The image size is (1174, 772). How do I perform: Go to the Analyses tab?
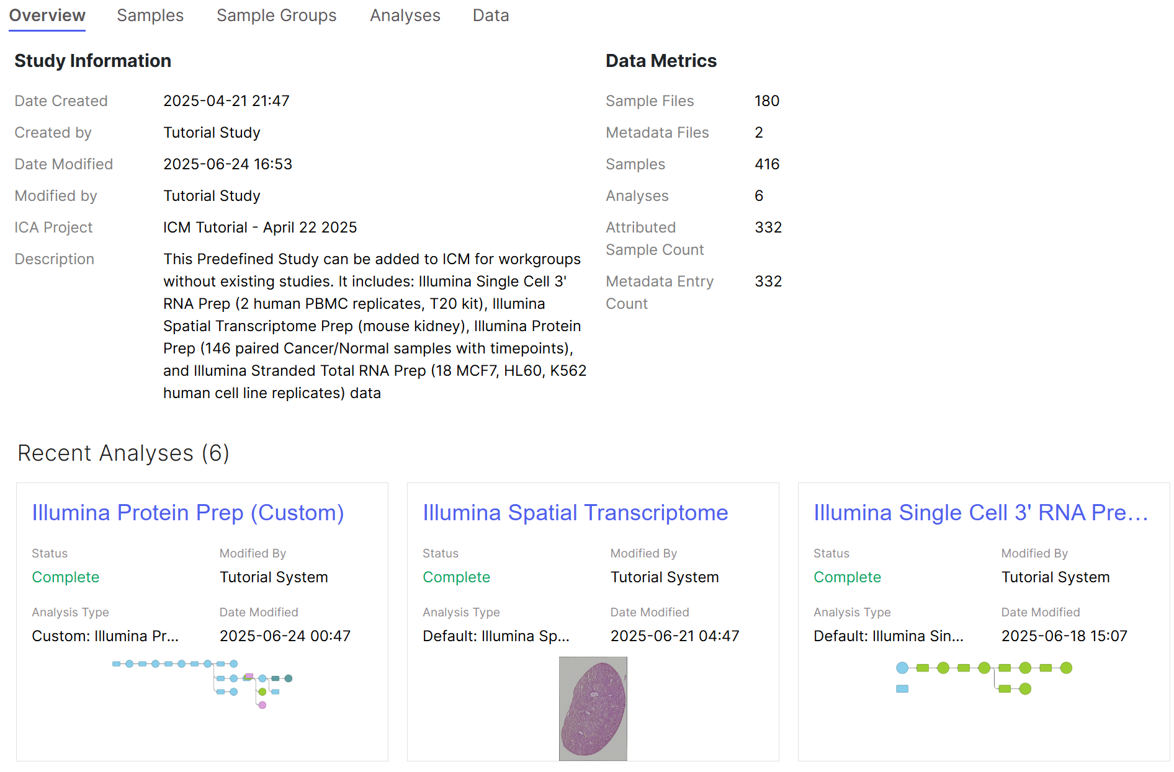click(x=405, y=16)
